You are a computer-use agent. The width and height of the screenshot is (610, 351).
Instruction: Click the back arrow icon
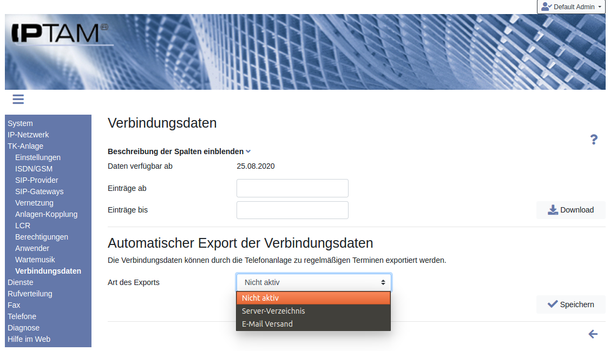point(593,334)
